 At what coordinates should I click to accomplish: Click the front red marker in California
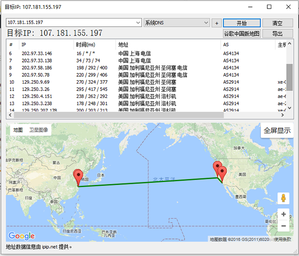click(x=222, y=174)
